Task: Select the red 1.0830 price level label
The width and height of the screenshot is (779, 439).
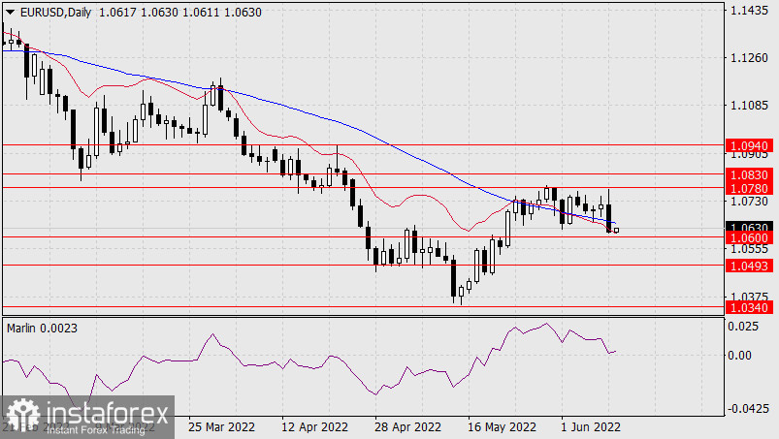Action: [749, 174]
